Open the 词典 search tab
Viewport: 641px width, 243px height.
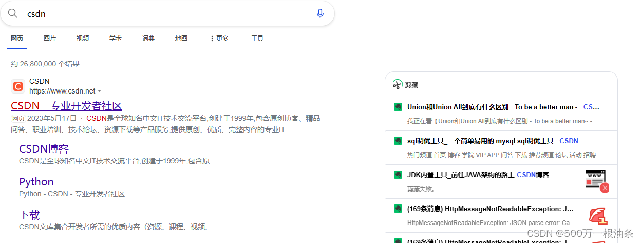(x=148, y=39)
